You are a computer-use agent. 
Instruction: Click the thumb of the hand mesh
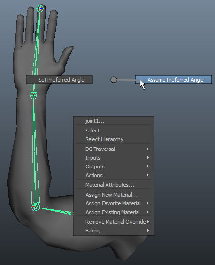point(66,56)
